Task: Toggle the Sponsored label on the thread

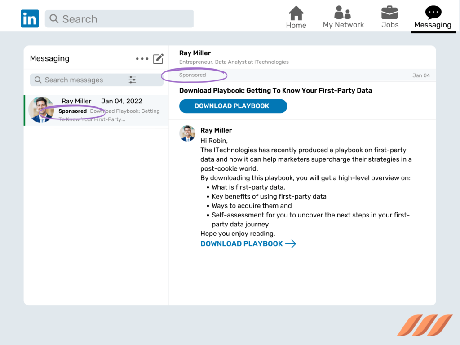Action: 72,111
